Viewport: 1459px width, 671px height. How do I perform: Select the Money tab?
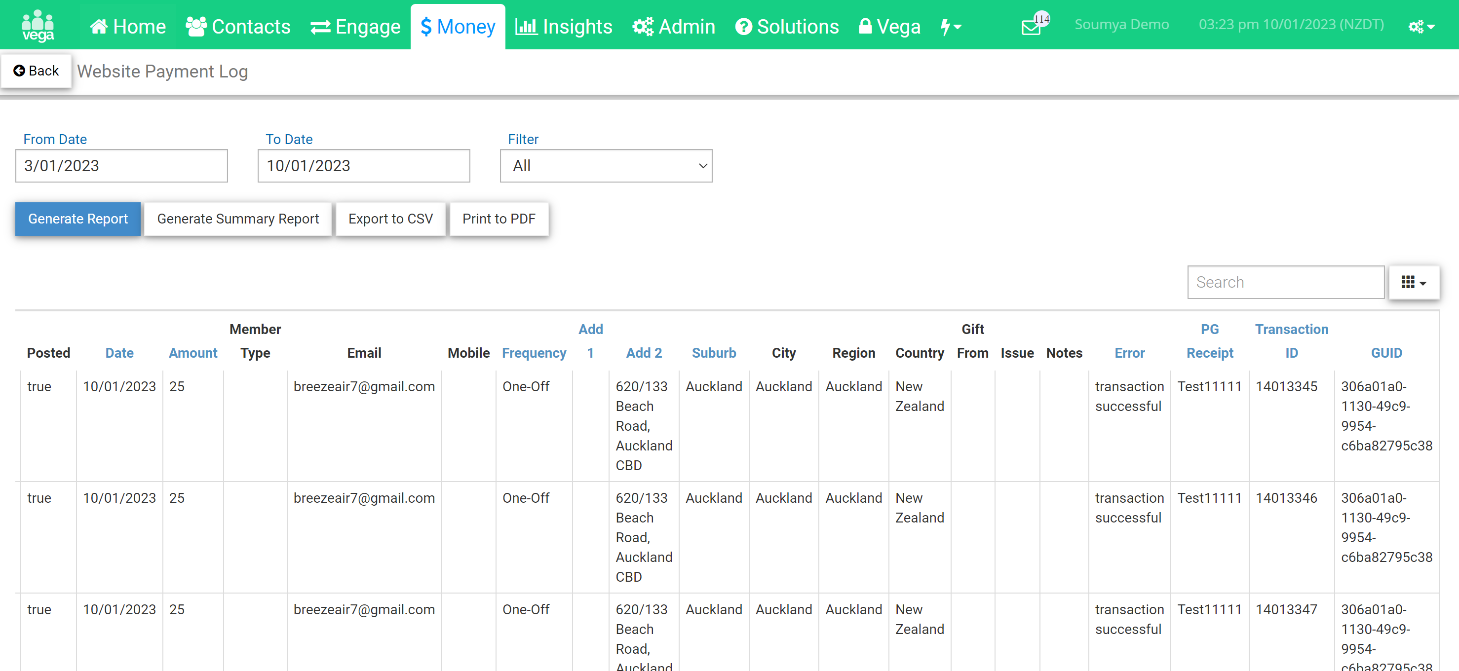(x=458, y=27)
